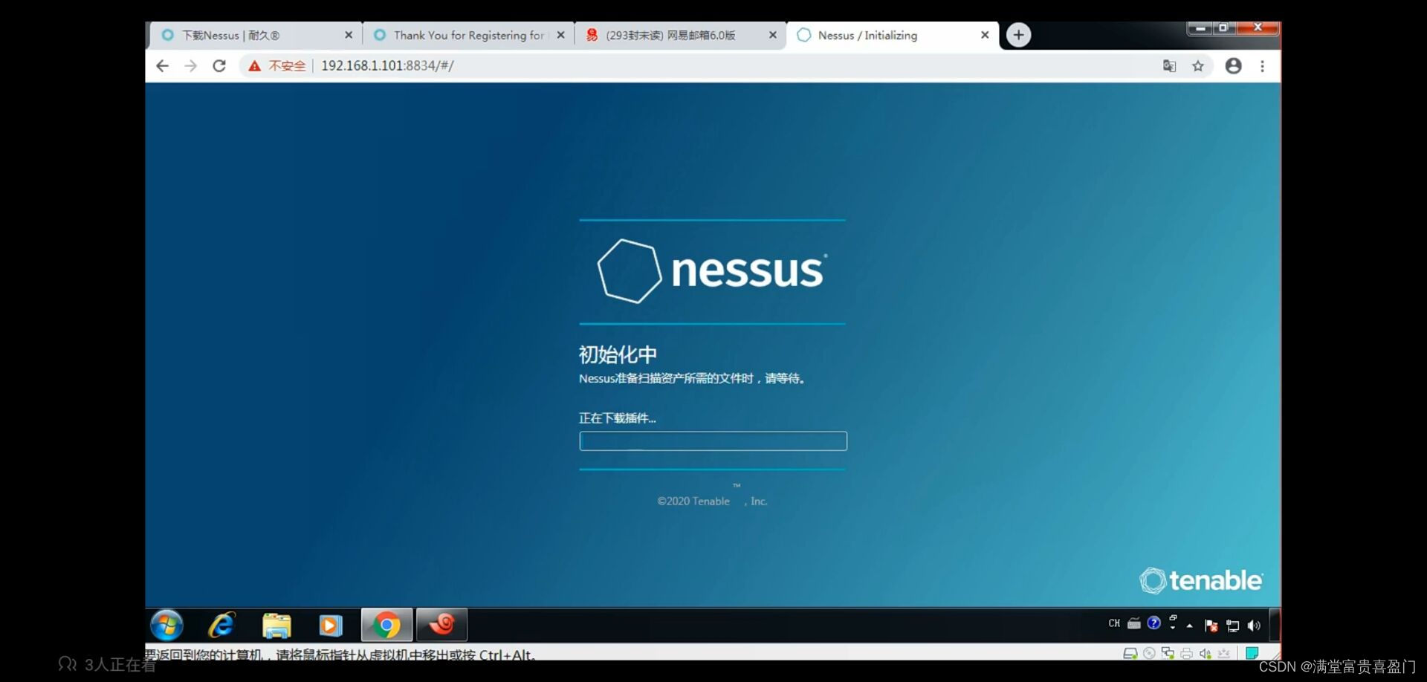Viewport: 1427px width, 682px height.
Task: Click the Nessus准备扫描资产 wait message
Action: [x=693, y=379]
